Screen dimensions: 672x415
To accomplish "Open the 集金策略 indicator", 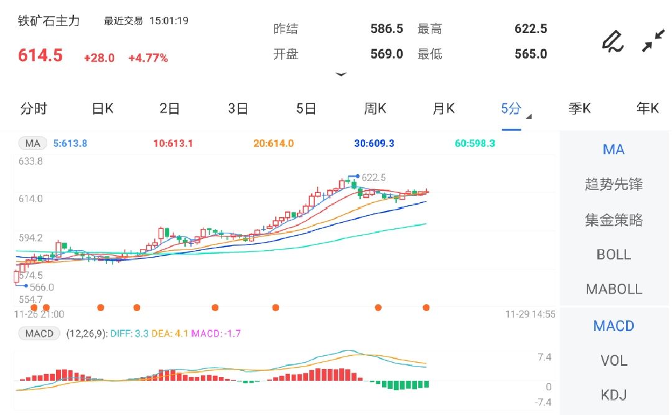I will (x=614, y=219).
